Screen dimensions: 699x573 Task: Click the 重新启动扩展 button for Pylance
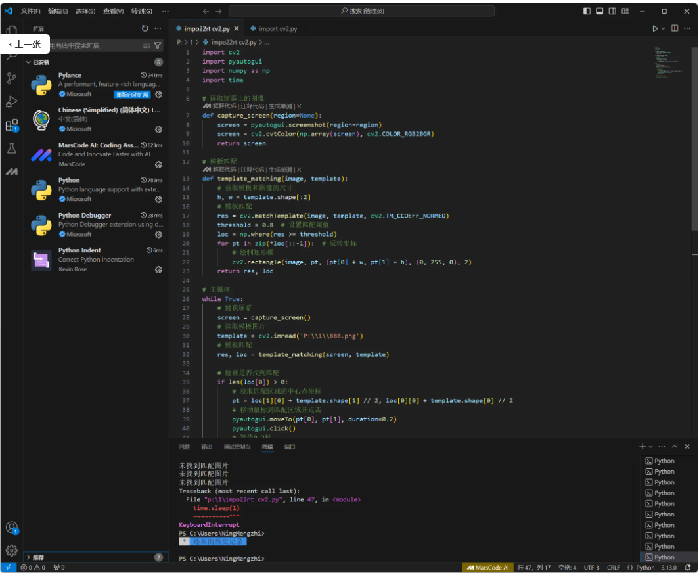pyautogui.click(x=132, y=95)
